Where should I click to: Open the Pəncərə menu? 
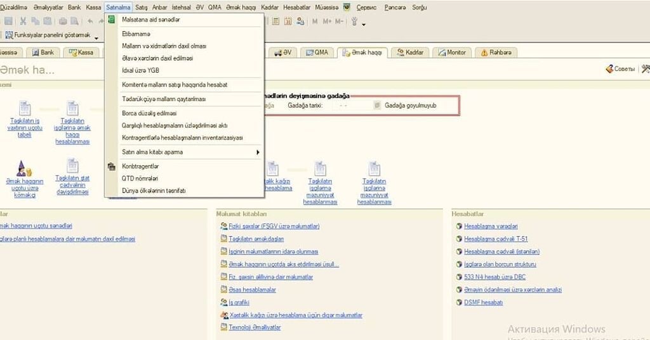tap(395, 7)
